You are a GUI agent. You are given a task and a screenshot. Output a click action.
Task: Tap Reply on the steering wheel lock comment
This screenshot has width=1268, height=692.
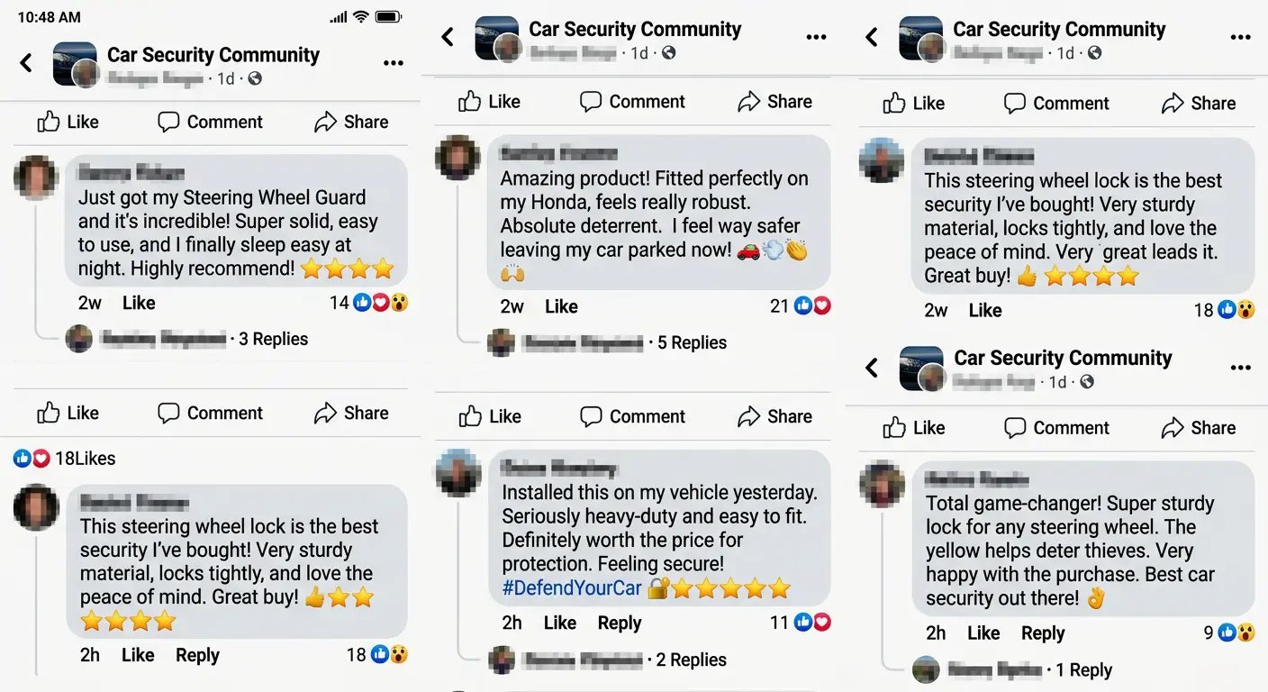[197, 655]
